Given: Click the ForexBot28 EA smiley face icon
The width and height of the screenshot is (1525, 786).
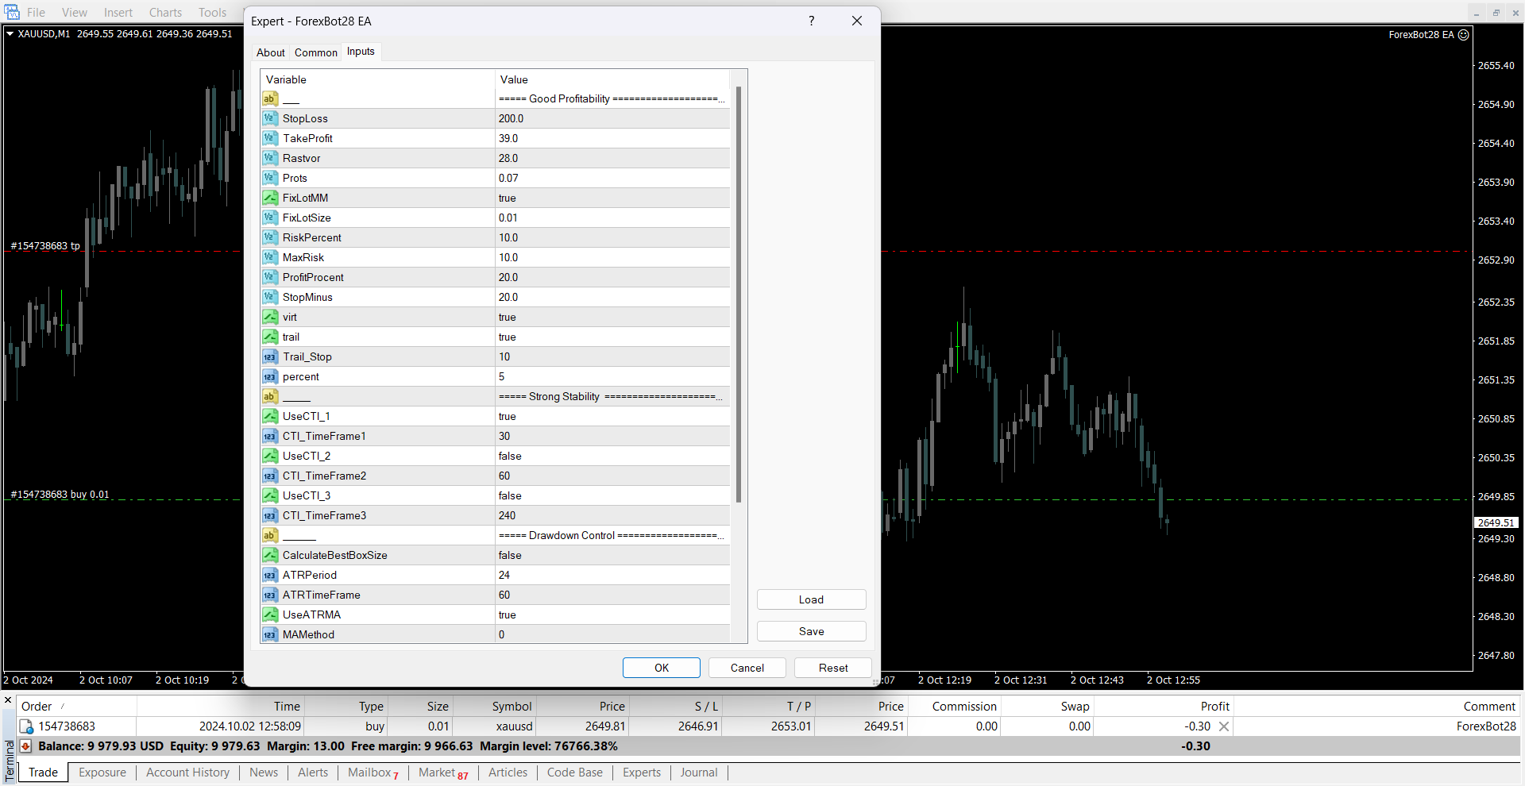Looking at the screenshot, I should click(1464, 35).
